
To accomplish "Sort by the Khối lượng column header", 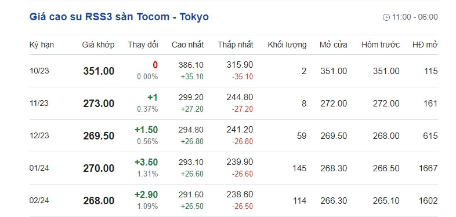I will [x=287, y=45].
